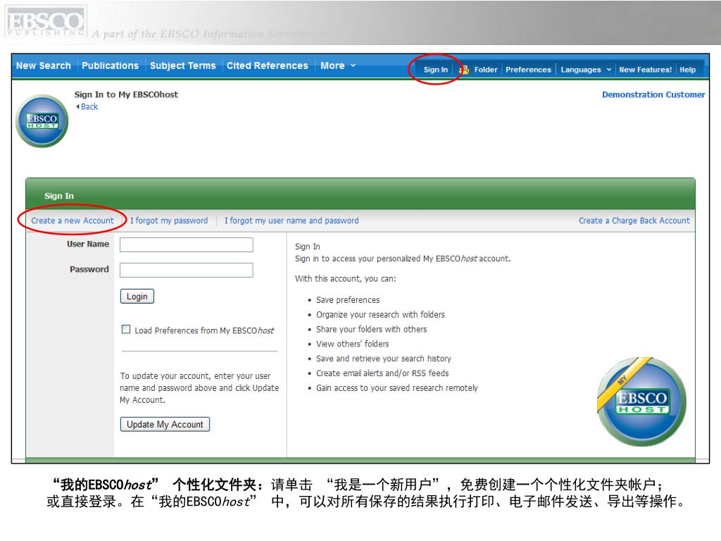Check Load Preferences from My EBSCOhost
721x541 pixels.
(x=126, y=330)
